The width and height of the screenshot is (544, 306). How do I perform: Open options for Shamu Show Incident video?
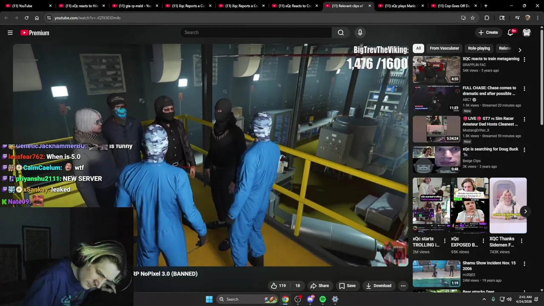coord(524,264)
